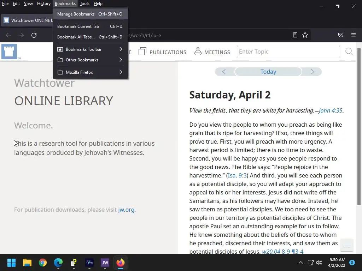The height and width of the screenshot is (271, 362).
Task: Click the Watchtower tower logo
Action: 9,52
